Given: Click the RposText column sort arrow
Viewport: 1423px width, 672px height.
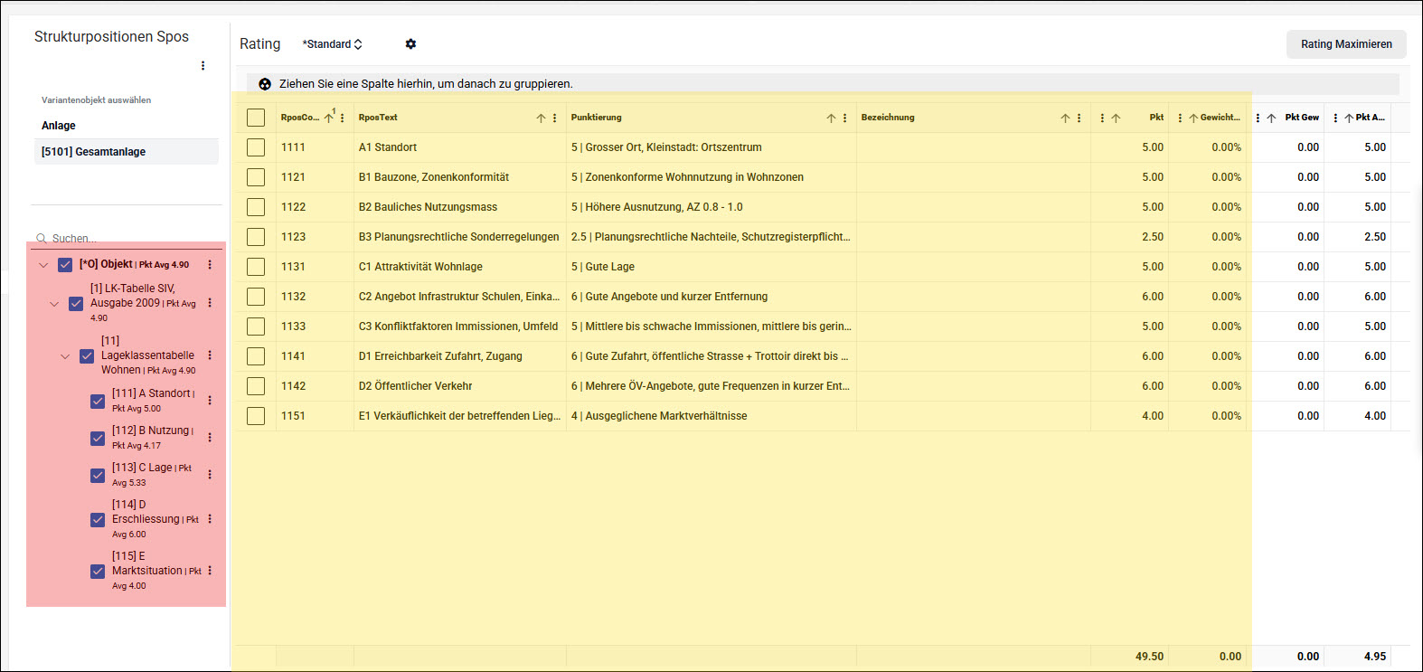Looking at the screenshot, I should [541, 118].
